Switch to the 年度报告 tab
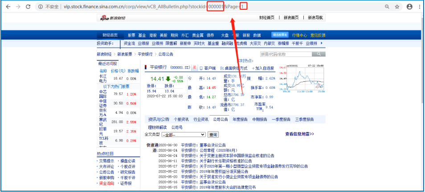 coord(240,119)
